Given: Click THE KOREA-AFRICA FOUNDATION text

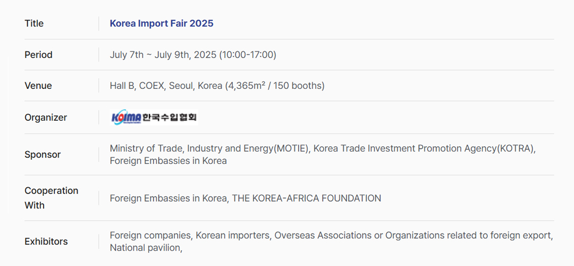Looking at the screenshot, I should click(307, 198).
